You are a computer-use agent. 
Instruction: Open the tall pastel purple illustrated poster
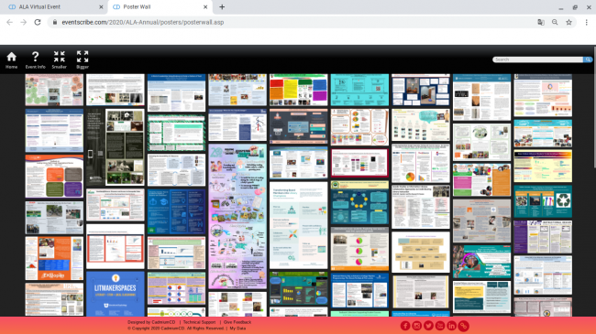click(237, 216)
